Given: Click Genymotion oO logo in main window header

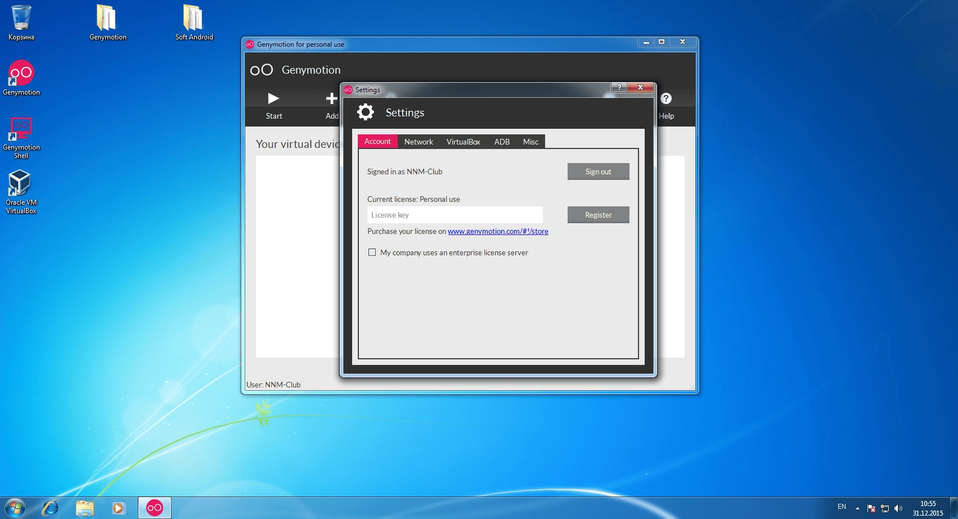Looking at the screenshot, I should [x=262, y=70].
